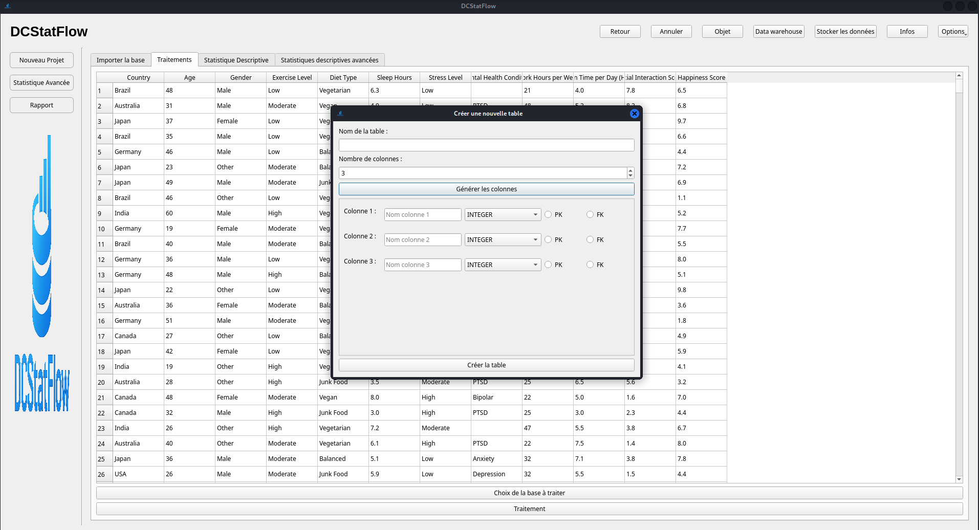Click the Nom de la table field
Screen dimensions: 979x530
coord(486,145)
